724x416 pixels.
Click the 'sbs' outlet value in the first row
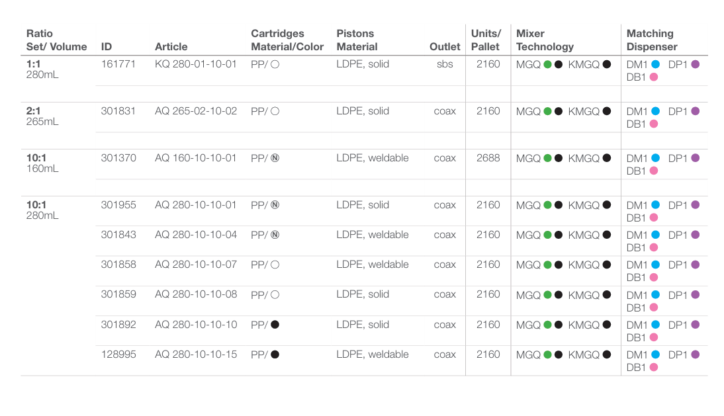445,64
